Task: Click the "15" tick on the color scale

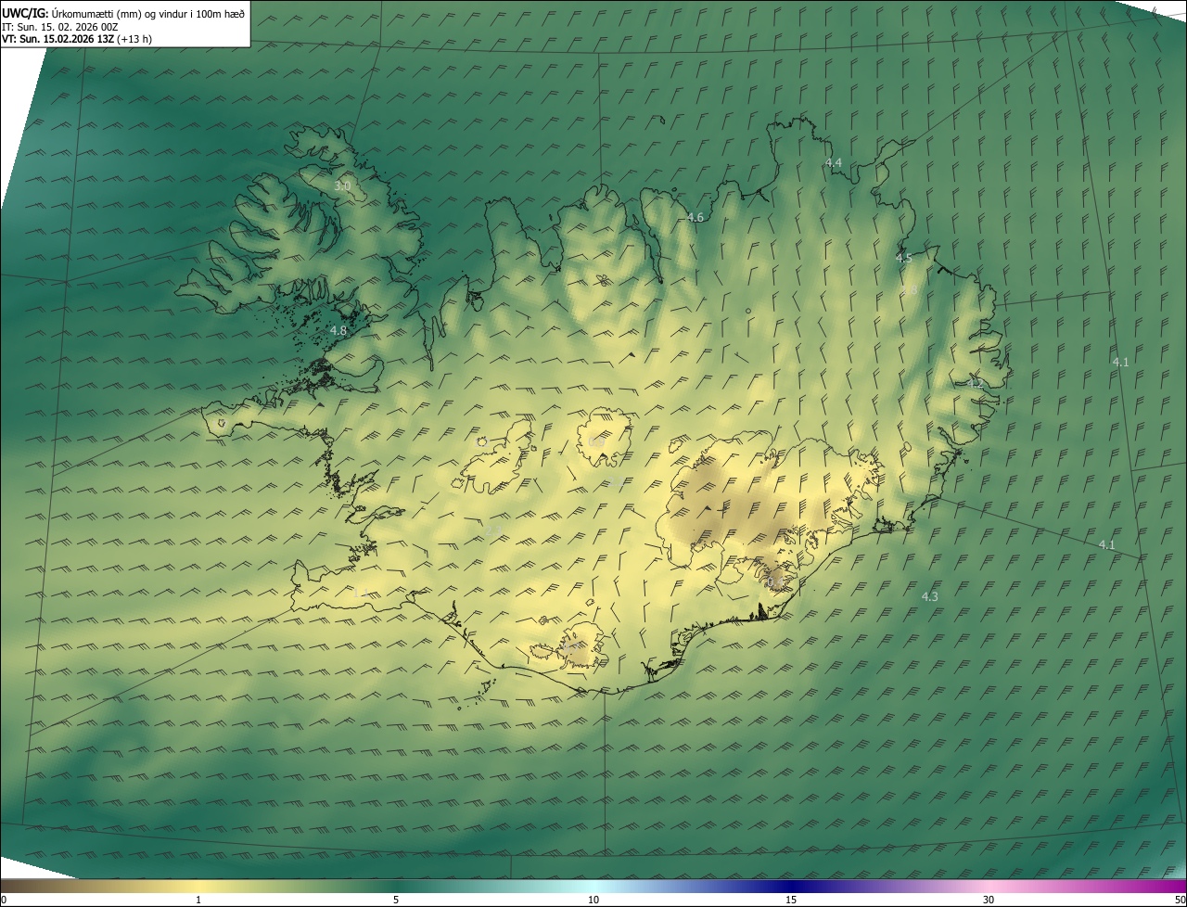Action: 791,900
